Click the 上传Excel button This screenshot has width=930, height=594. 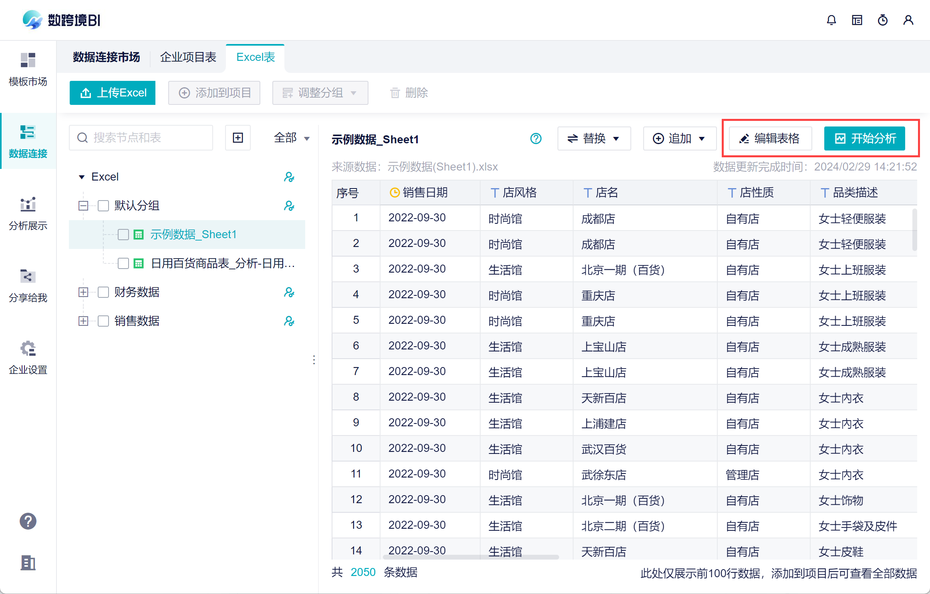coord(113,93)
